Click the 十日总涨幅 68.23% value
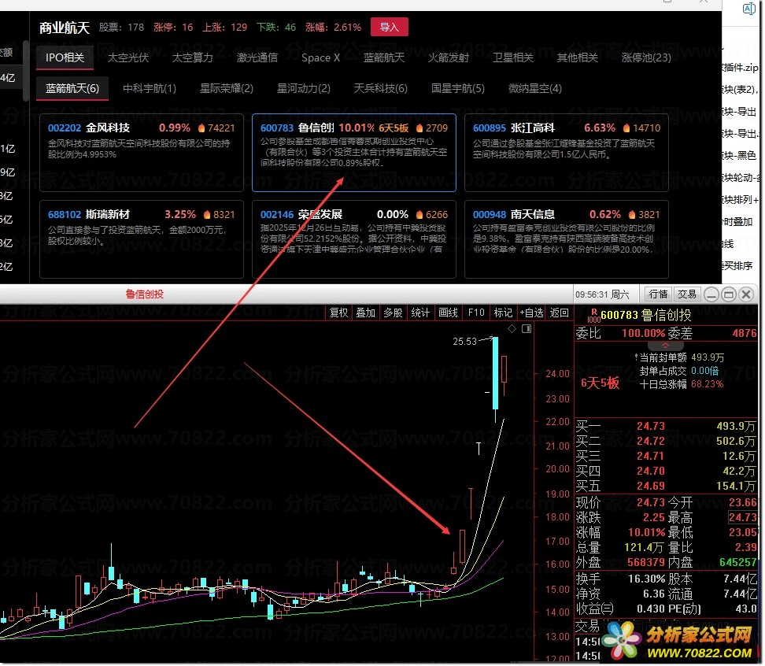 pos(707,384)
